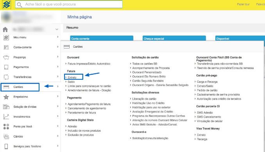Click the Solução de dívidas icon

6,107
